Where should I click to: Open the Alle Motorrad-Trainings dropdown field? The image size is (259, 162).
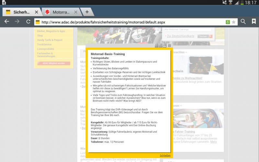click(188, 29)
